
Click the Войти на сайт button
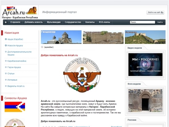155,13
